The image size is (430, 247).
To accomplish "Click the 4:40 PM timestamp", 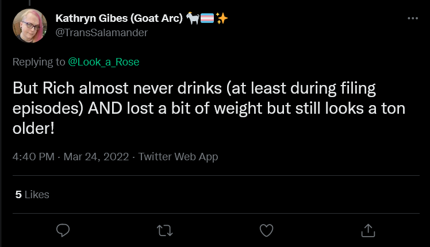I will pos(33,157).
